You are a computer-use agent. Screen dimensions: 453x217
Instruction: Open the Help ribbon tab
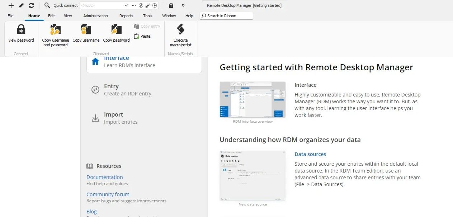189,16
